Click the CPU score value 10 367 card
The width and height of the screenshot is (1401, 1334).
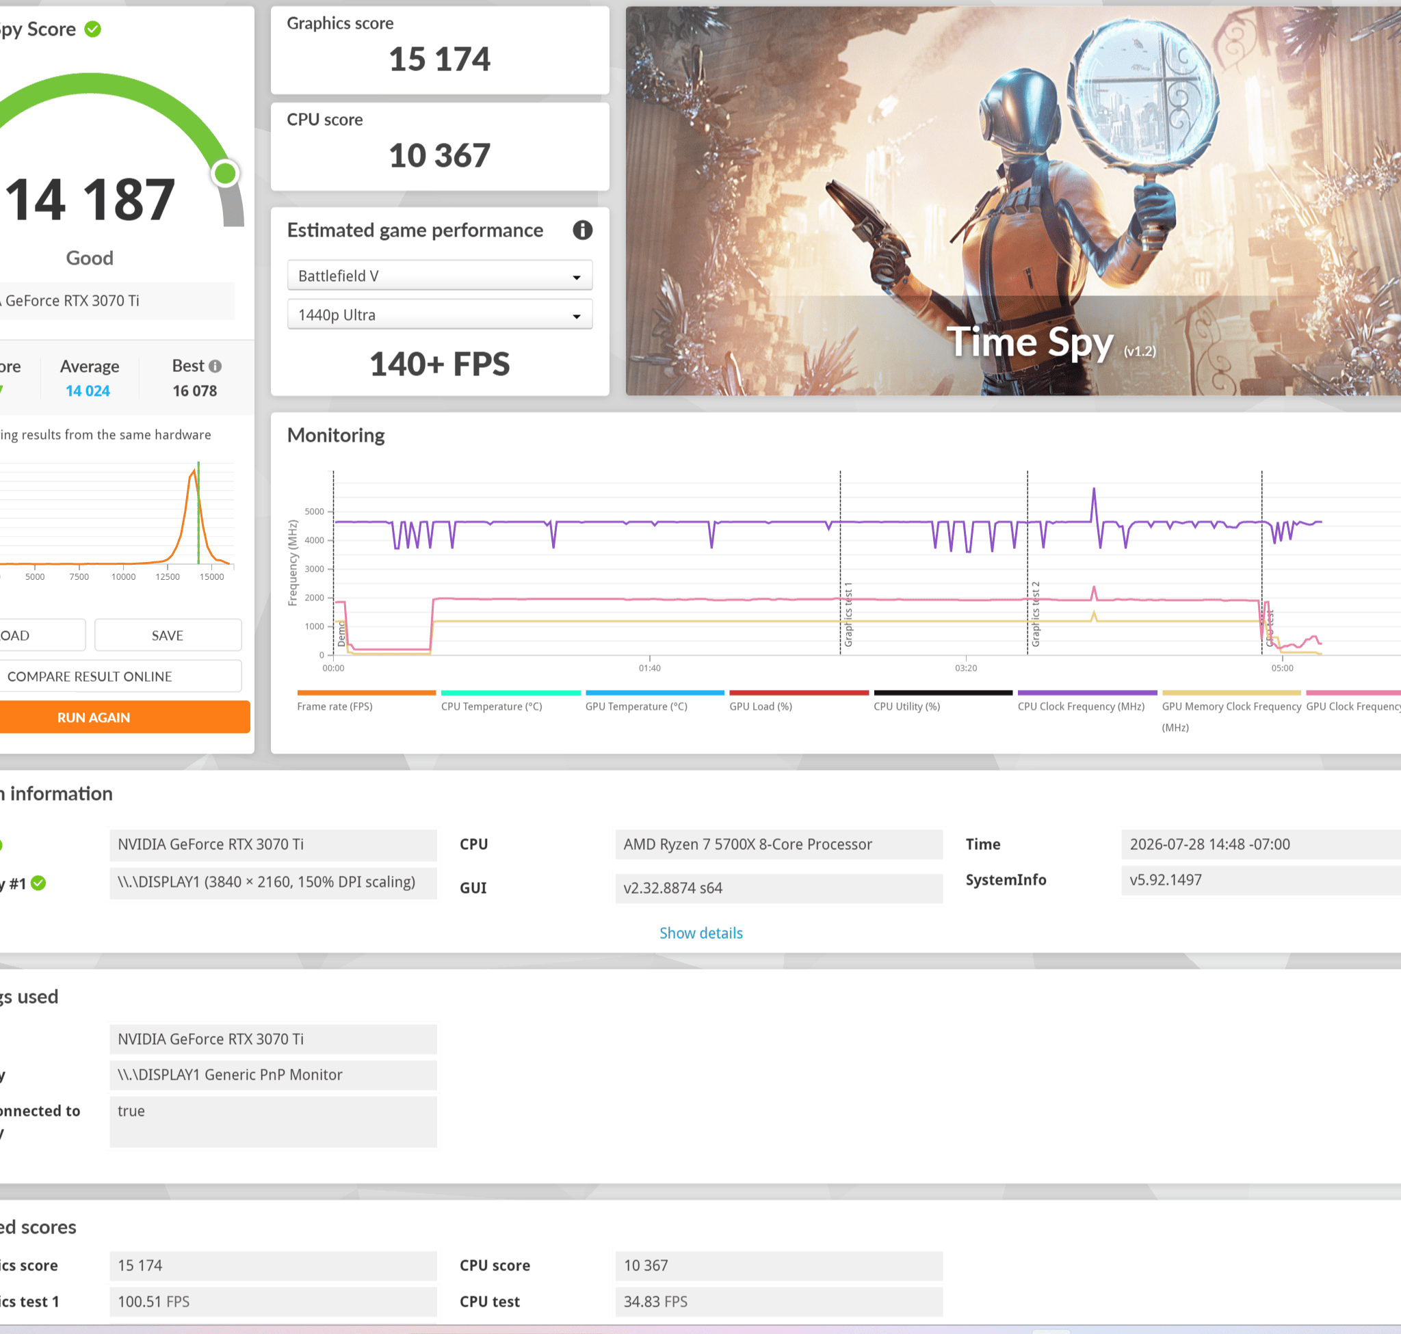point(440,147)
